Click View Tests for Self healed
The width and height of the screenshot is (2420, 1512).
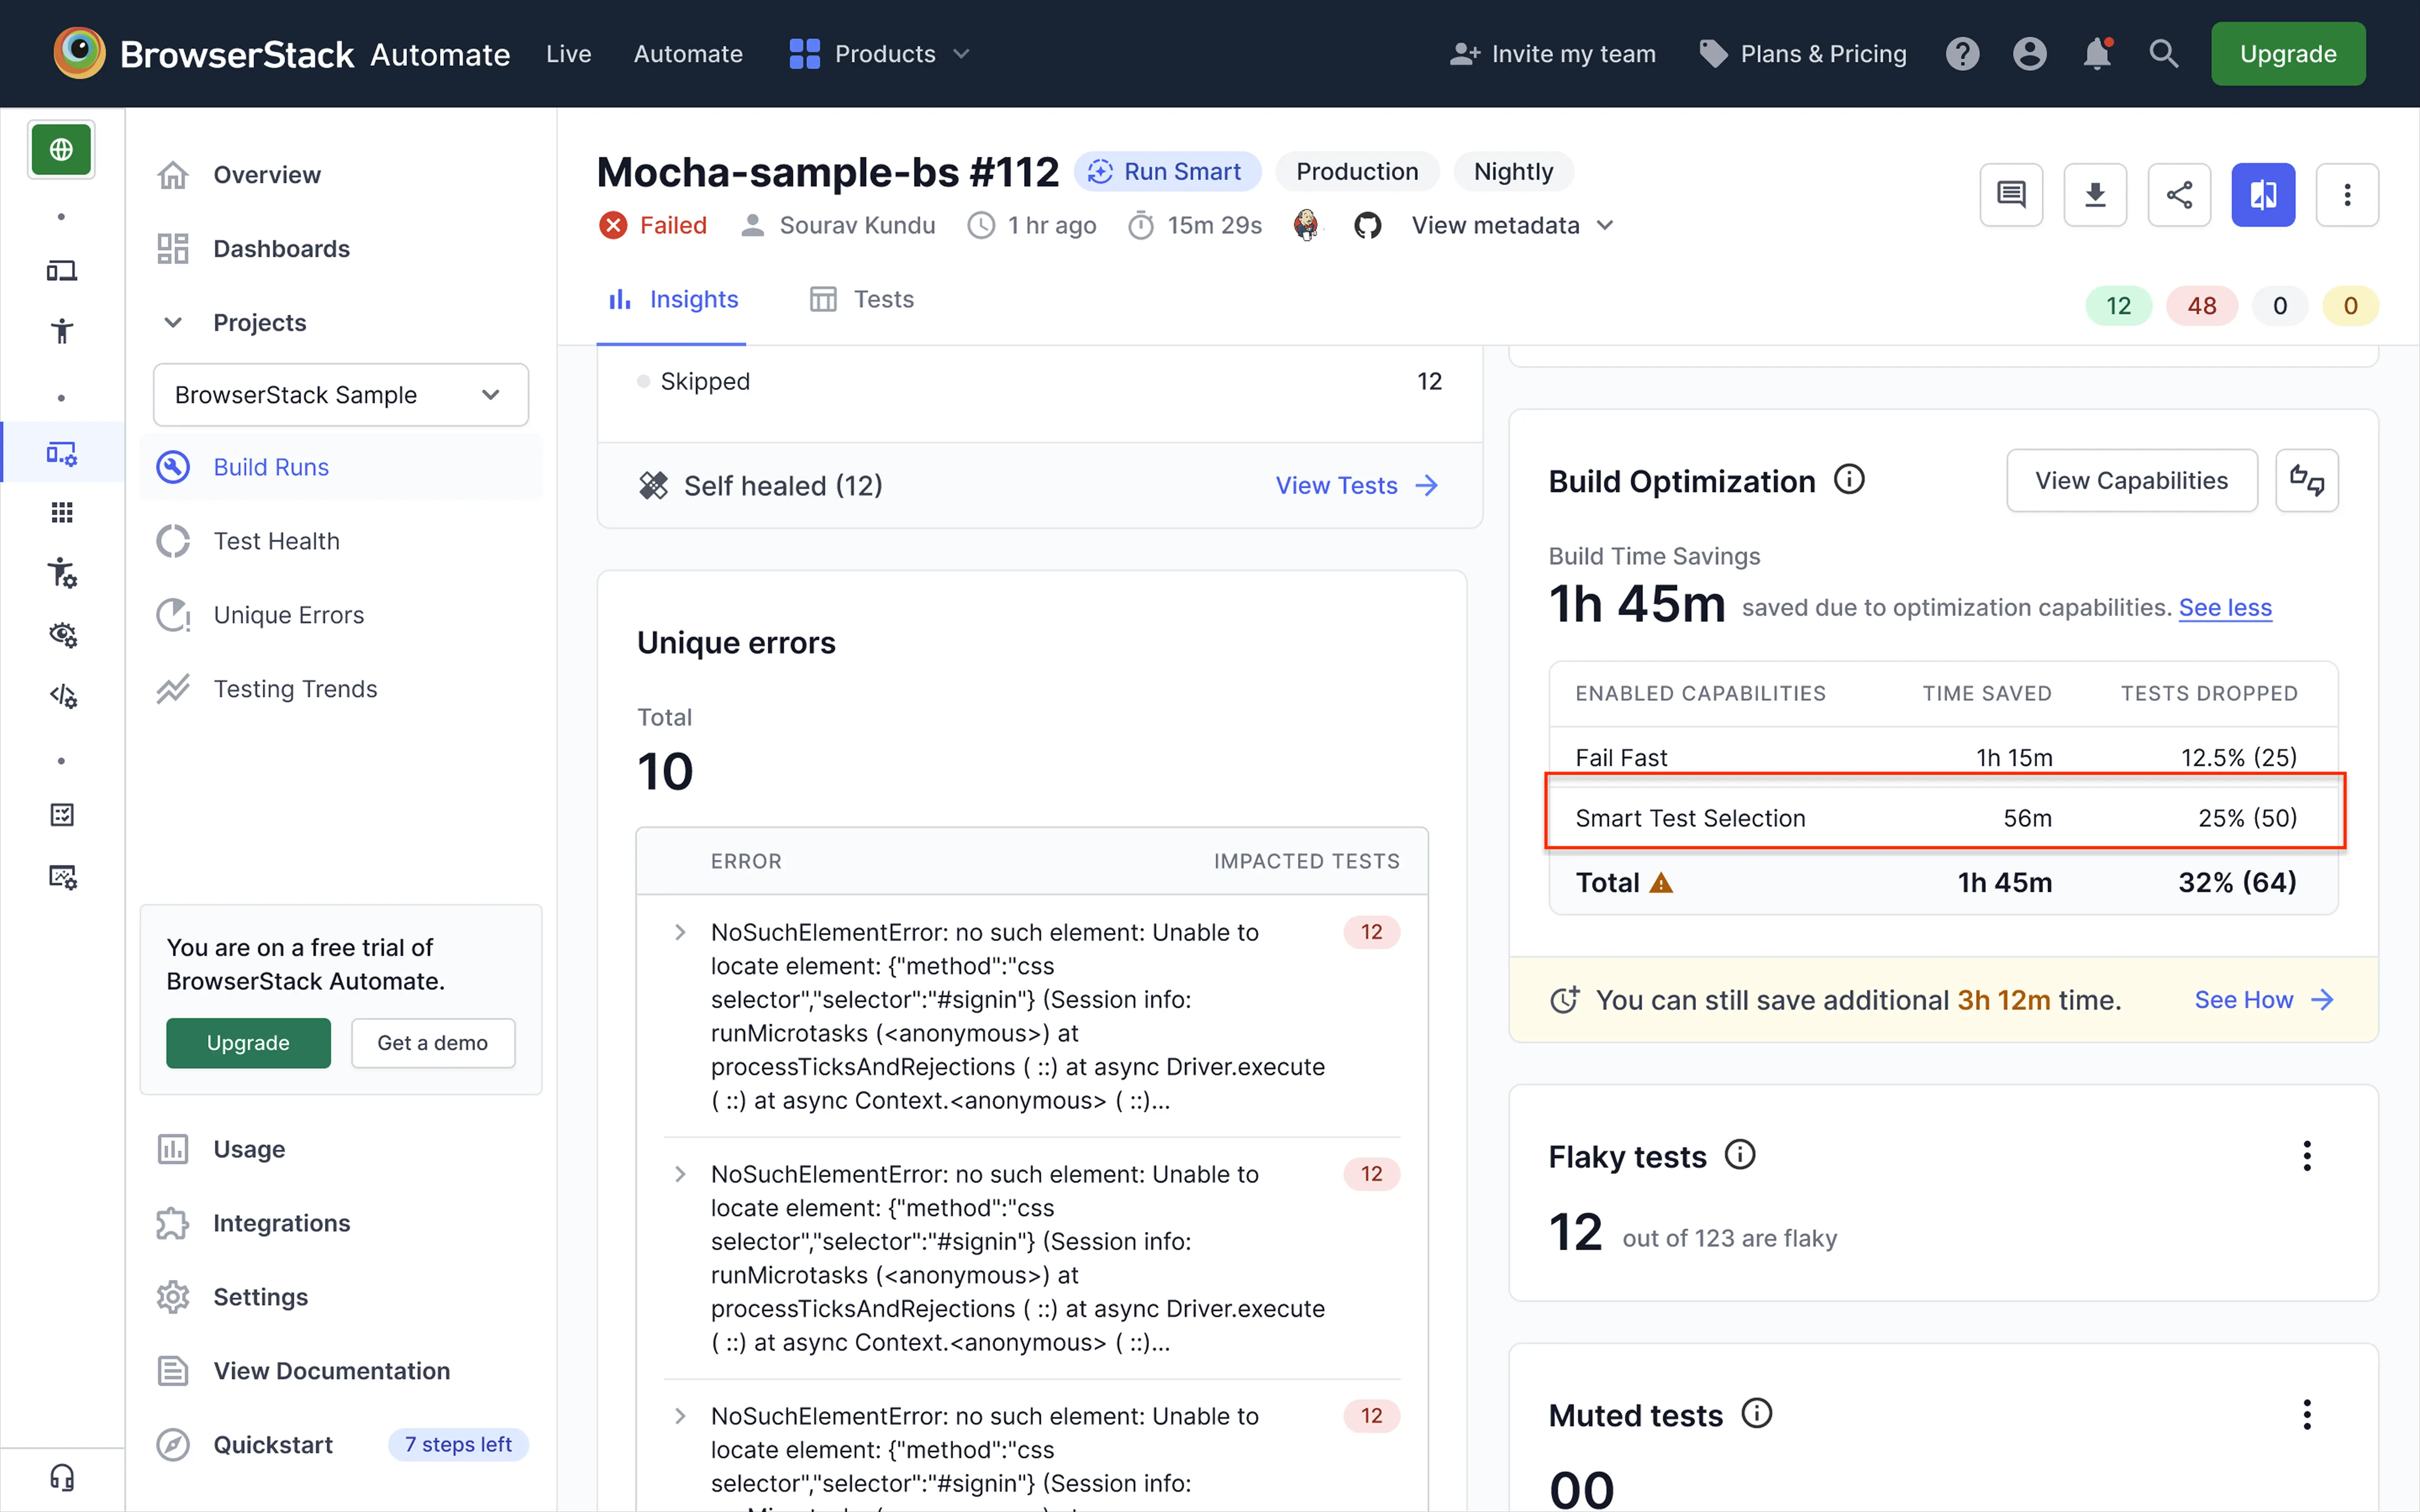point(1357,486)
